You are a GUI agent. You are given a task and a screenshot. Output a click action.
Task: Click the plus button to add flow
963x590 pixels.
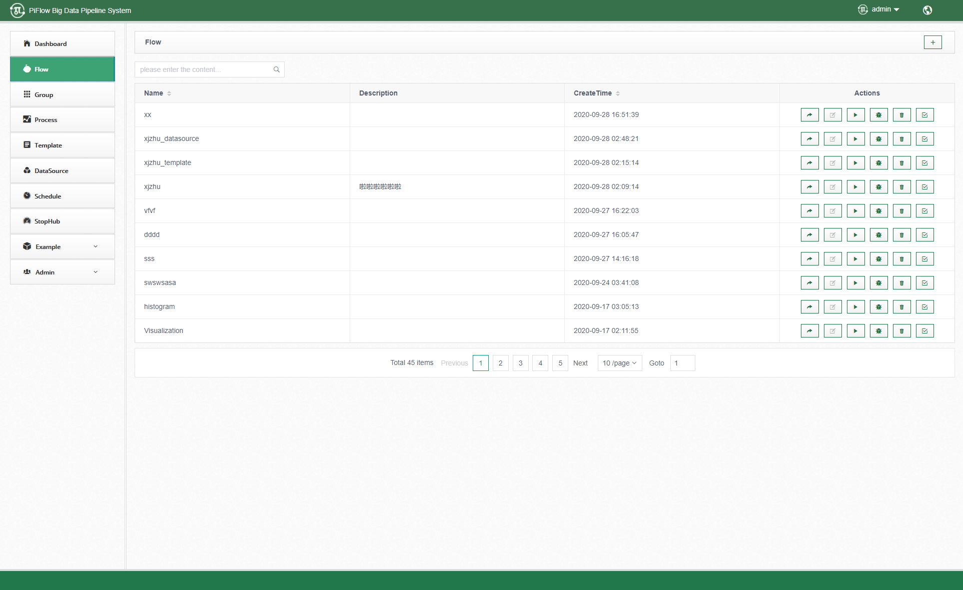932,42
